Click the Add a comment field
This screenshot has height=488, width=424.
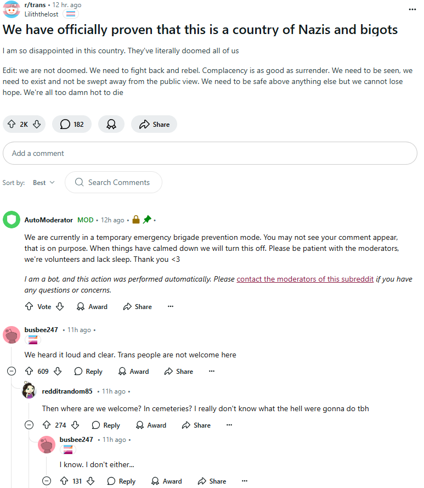(x=210, y=154)
